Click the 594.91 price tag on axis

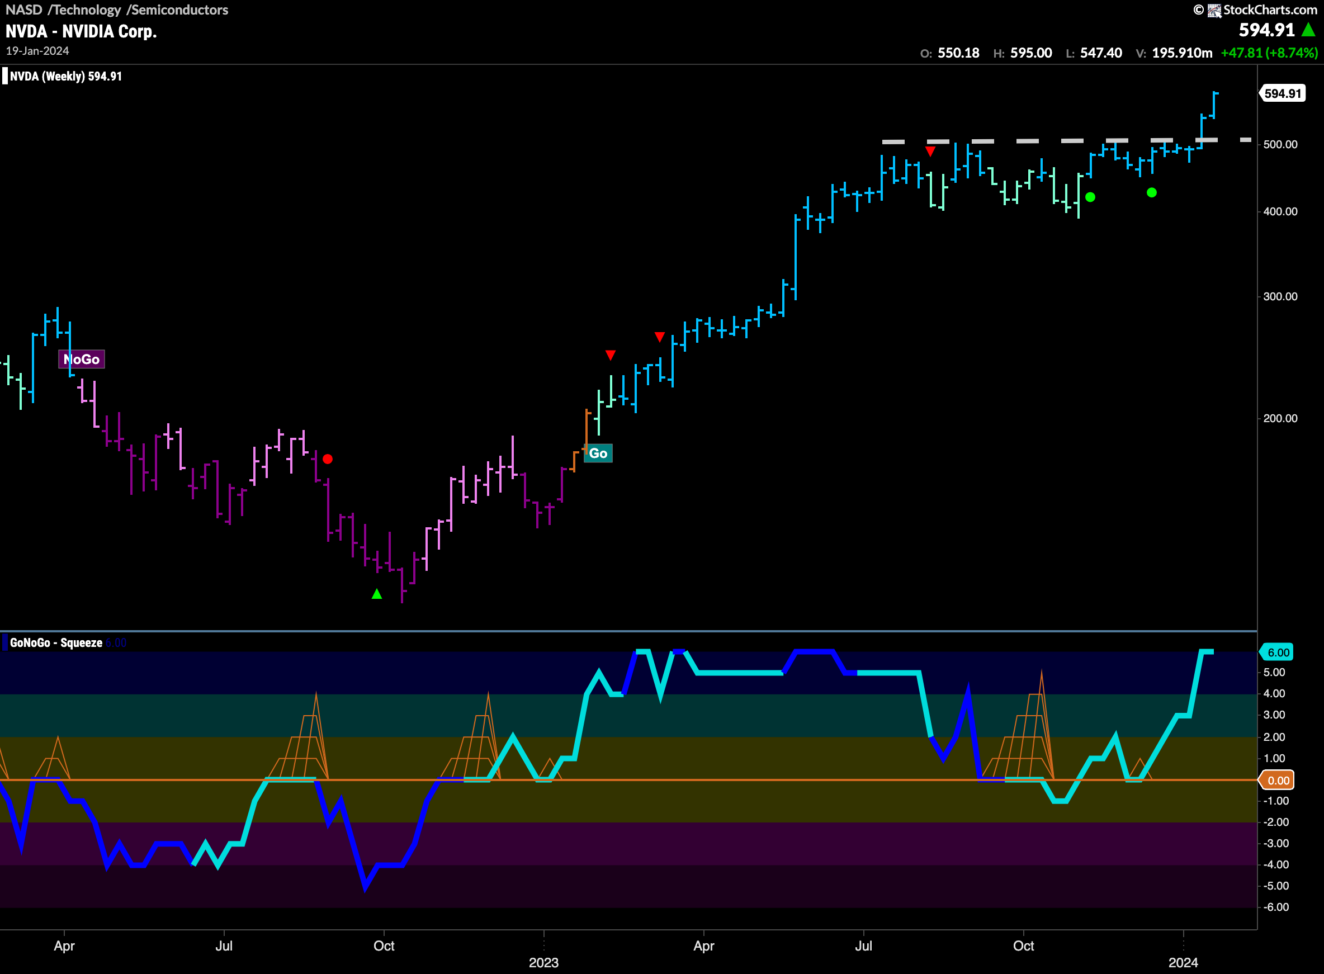pyautogui.click(x=1282, y=93)
